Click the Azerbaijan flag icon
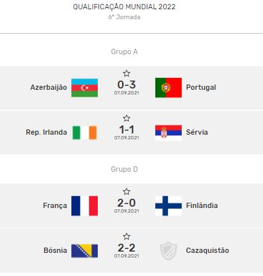Viewport: 263px width, 276px height. point(85,88)
